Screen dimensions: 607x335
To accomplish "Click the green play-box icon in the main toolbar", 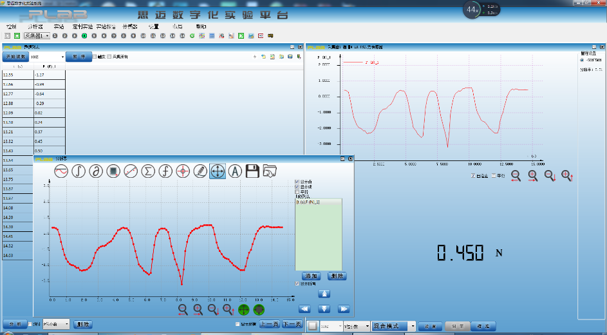I will pos(241,35).
